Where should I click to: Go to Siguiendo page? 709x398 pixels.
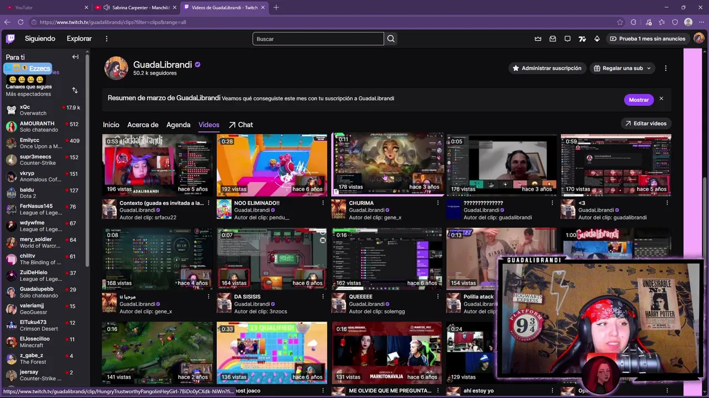(x=40, y=39)
